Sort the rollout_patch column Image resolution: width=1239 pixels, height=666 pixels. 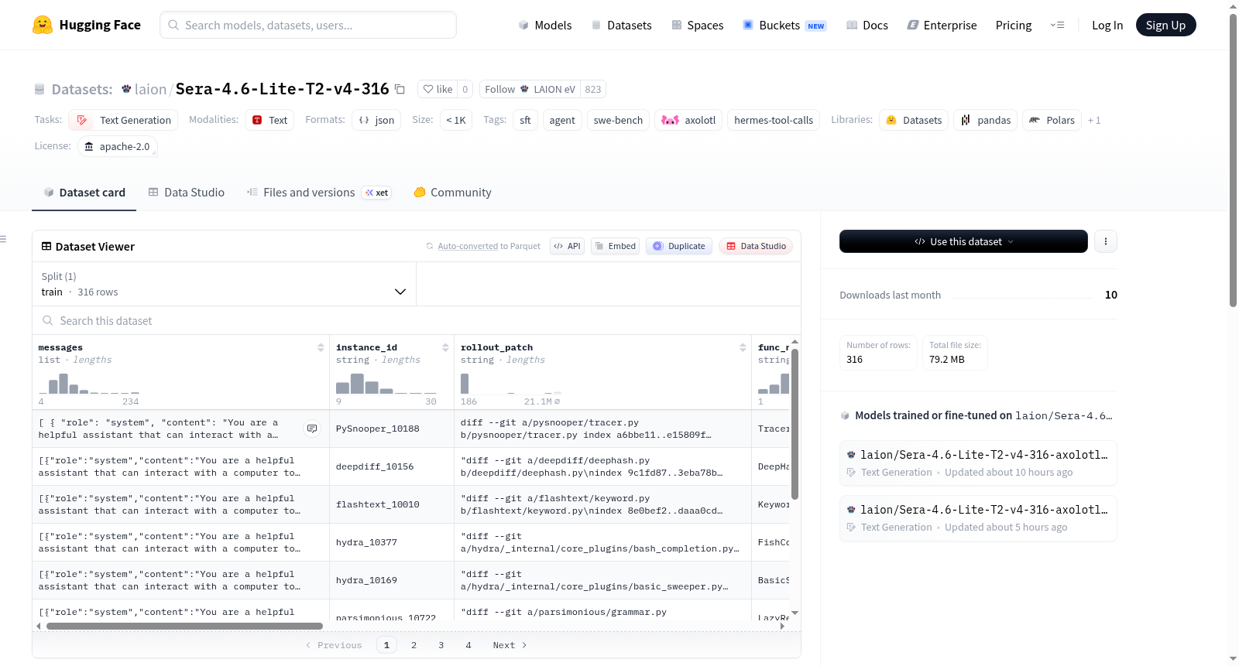point(743,347)
